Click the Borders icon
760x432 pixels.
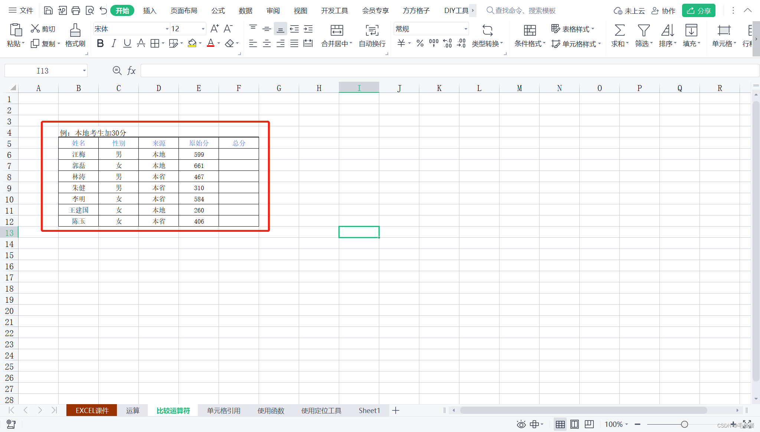point(155,43)
